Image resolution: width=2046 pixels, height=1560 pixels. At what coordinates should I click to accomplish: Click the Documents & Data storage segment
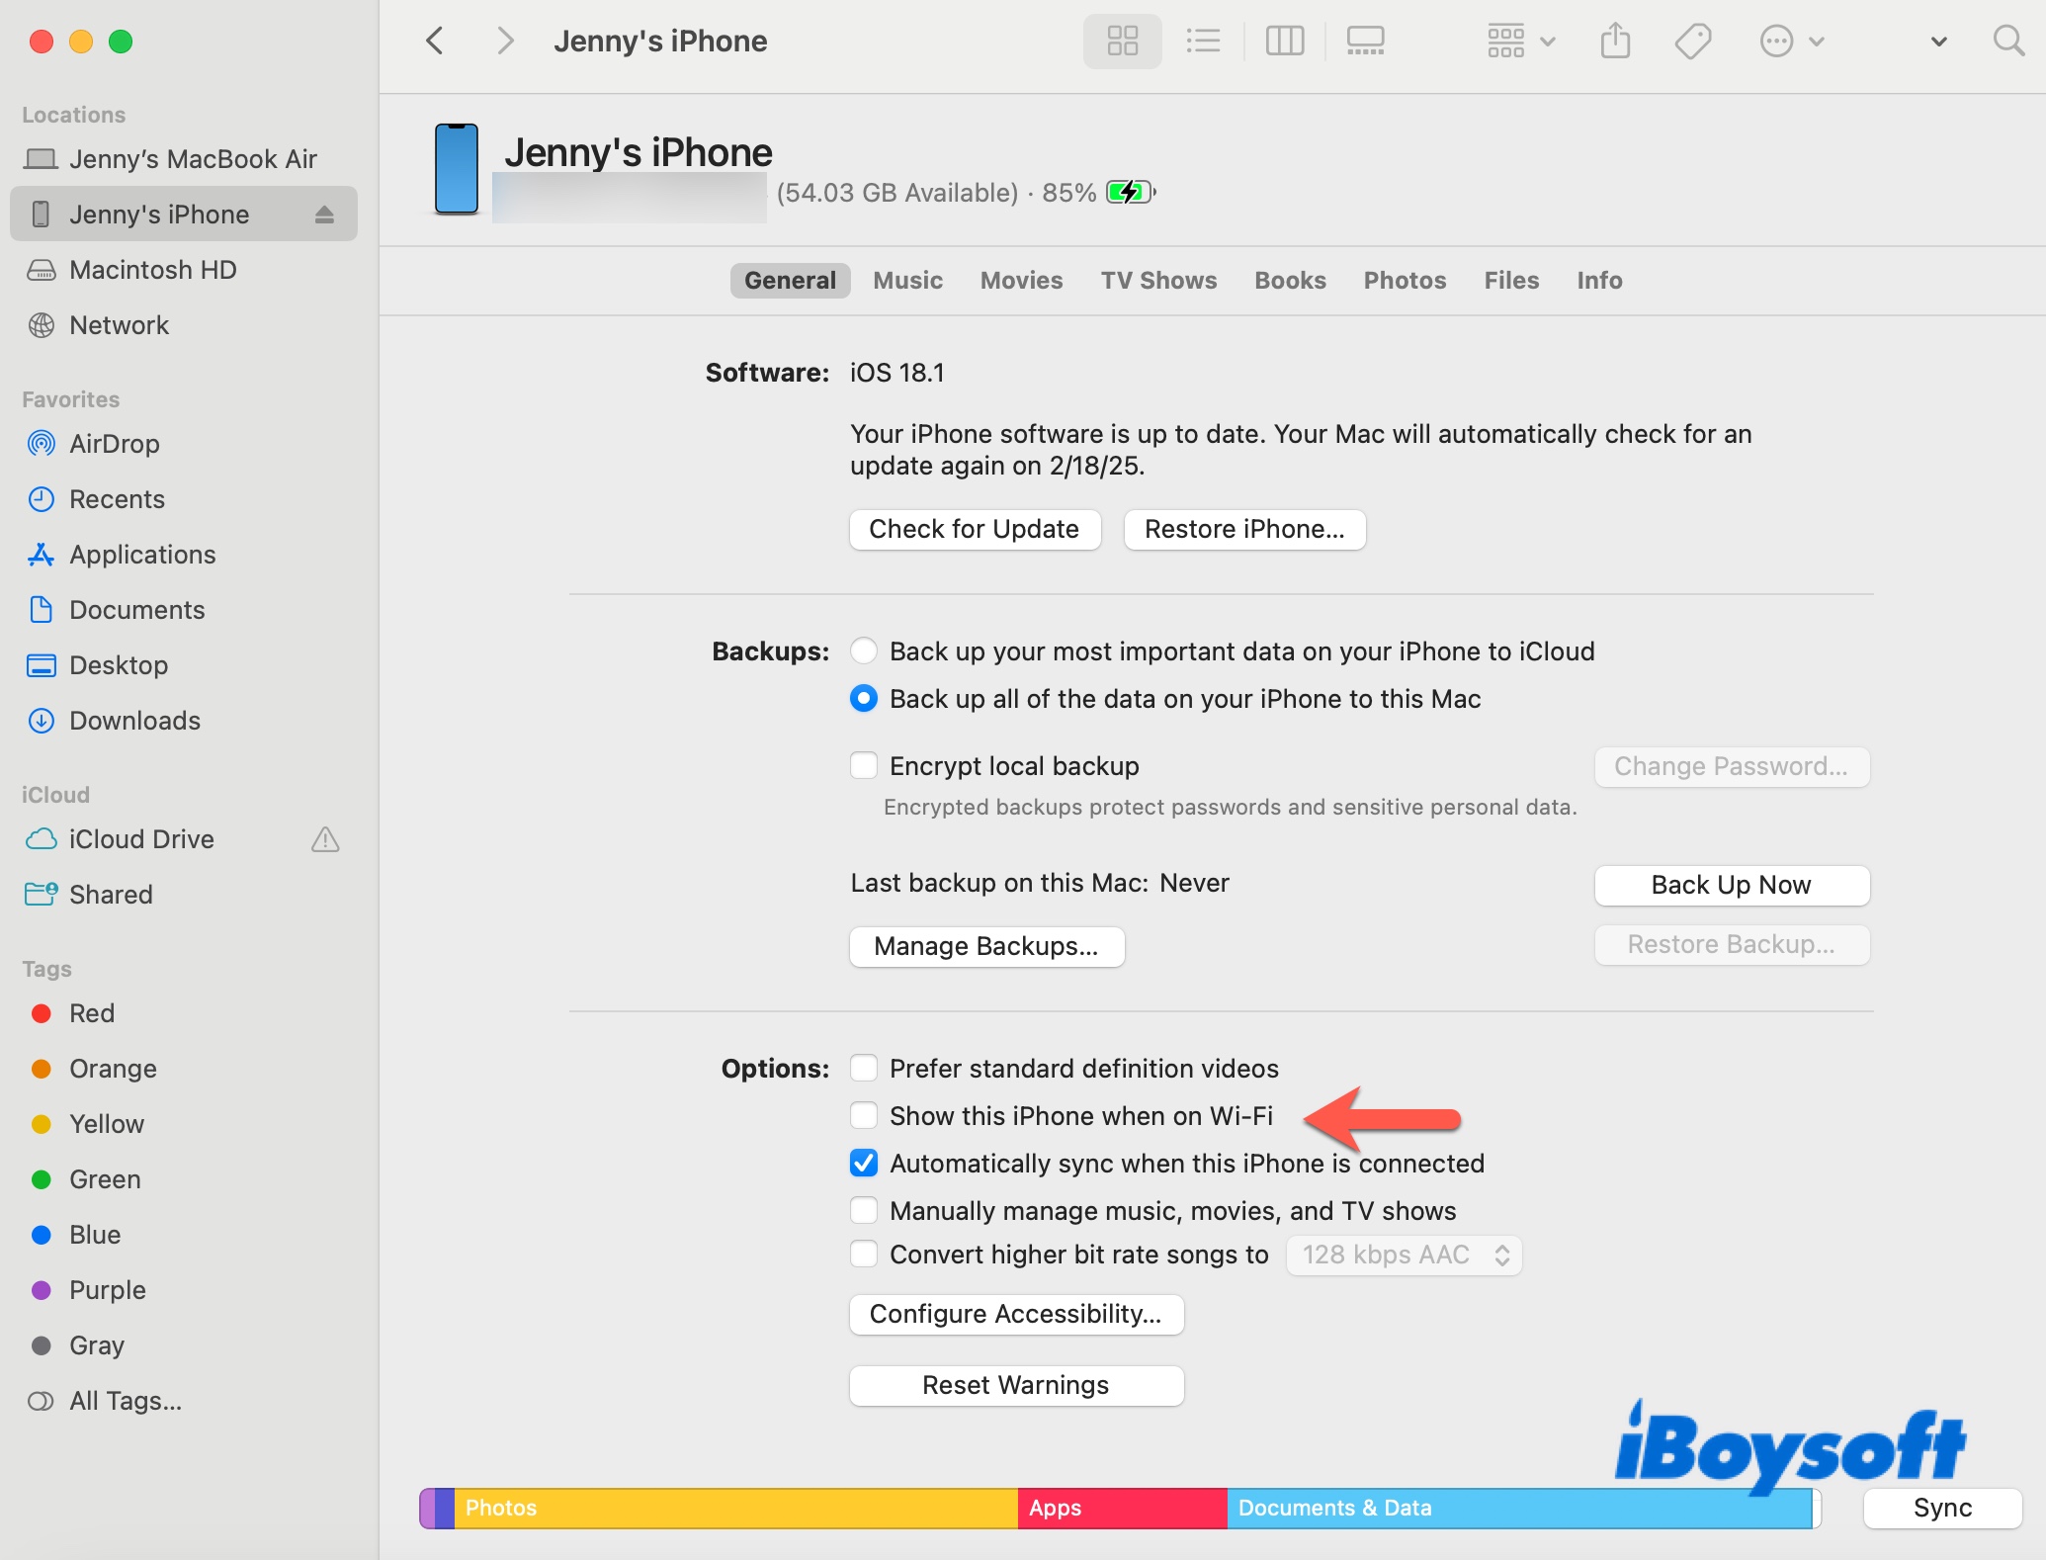click(x=1519, y=1509)
